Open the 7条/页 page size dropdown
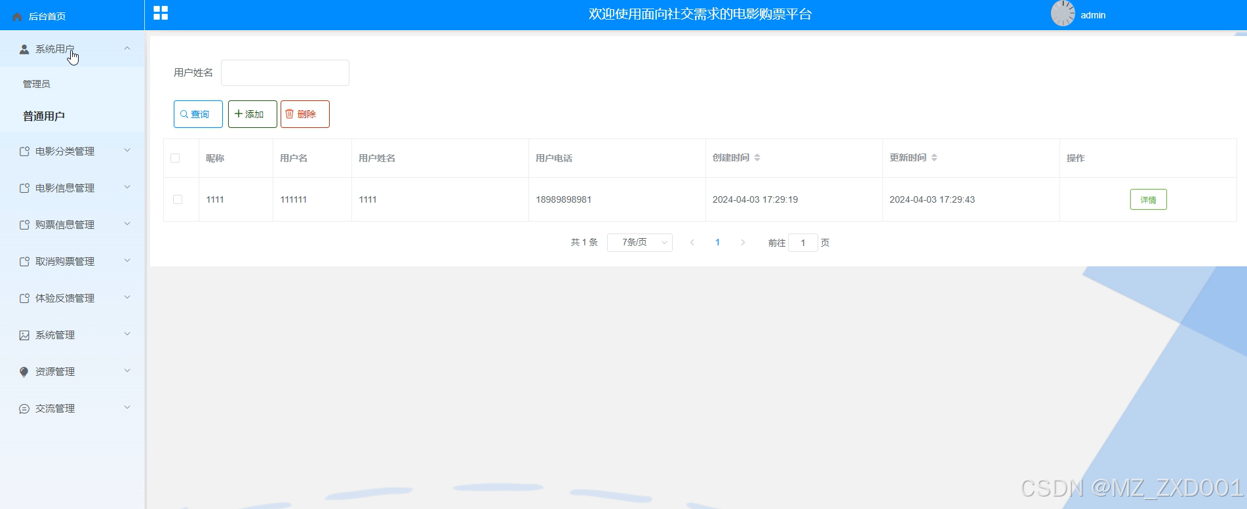 pos(640,243)
